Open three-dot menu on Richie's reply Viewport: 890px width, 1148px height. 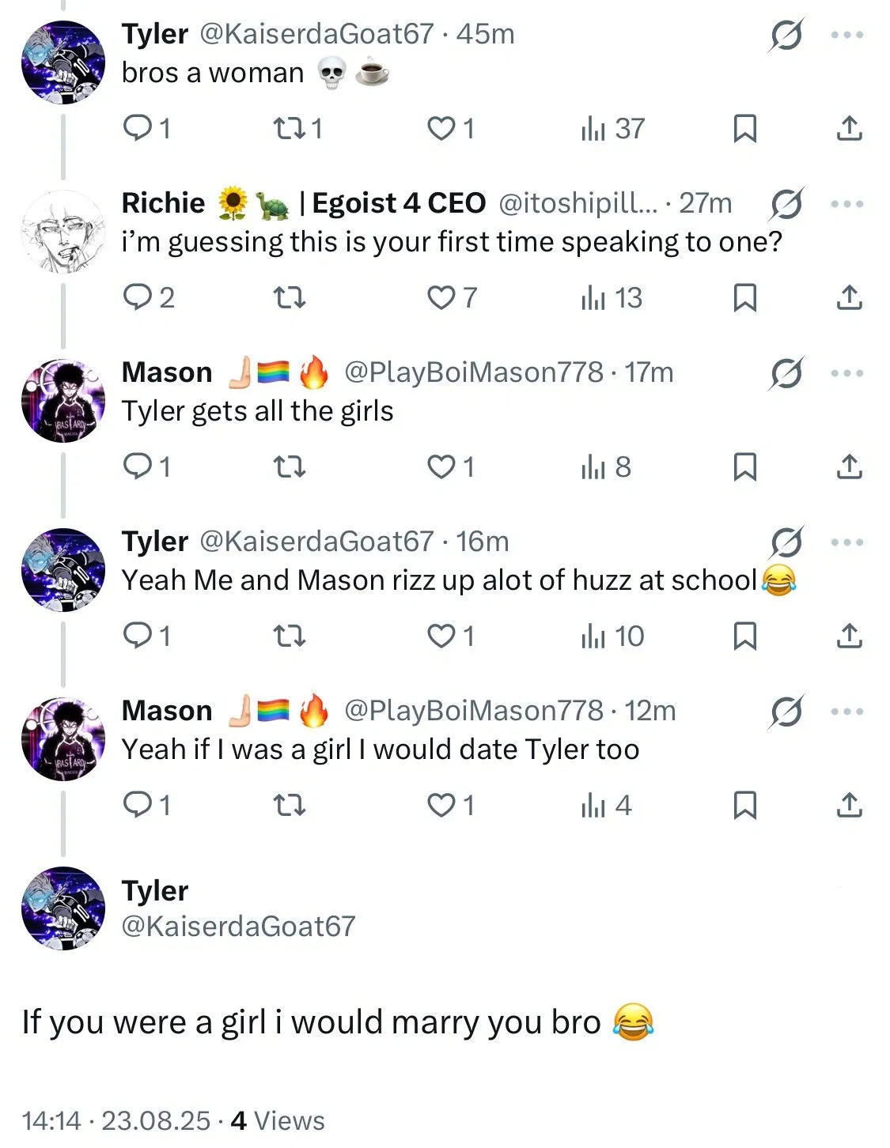coord(846,204)
